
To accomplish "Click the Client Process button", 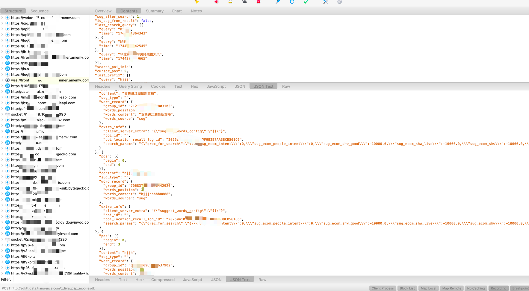I will click(383, 288).
